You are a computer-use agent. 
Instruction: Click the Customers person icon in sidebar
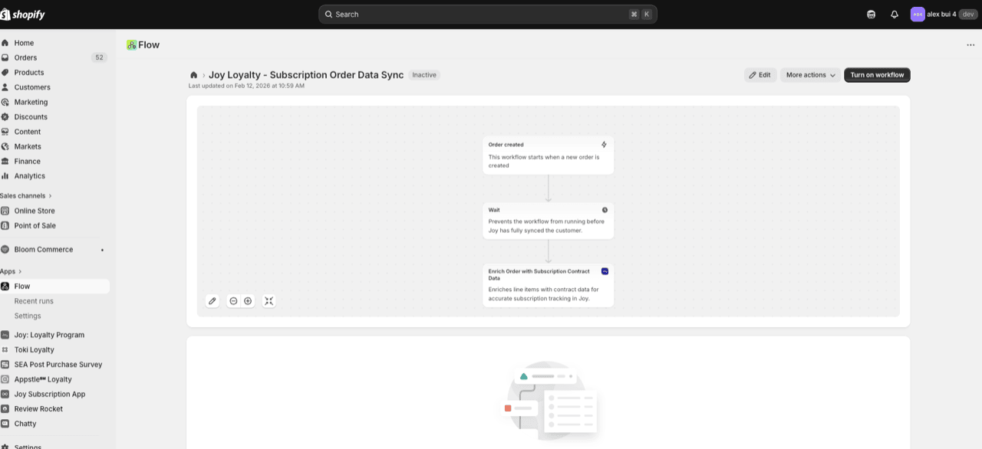click(x=5, y=87)
